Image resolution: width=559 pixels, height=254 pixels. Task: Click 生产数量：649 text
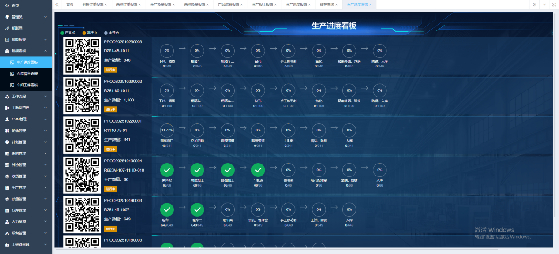click(x=117, y=219)
